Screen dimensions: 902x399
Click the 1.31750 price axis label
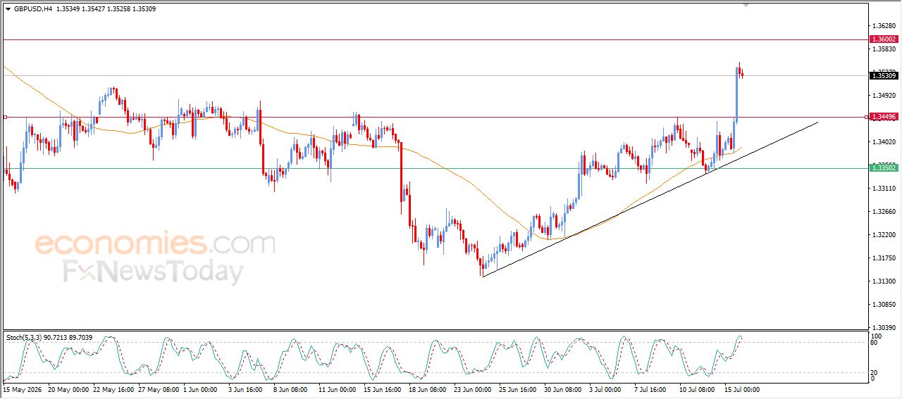pos(884,258)
